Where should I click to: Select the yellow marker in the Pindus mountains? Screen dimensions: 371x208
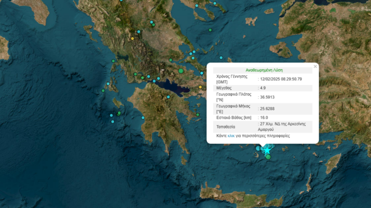click(133, 39)
